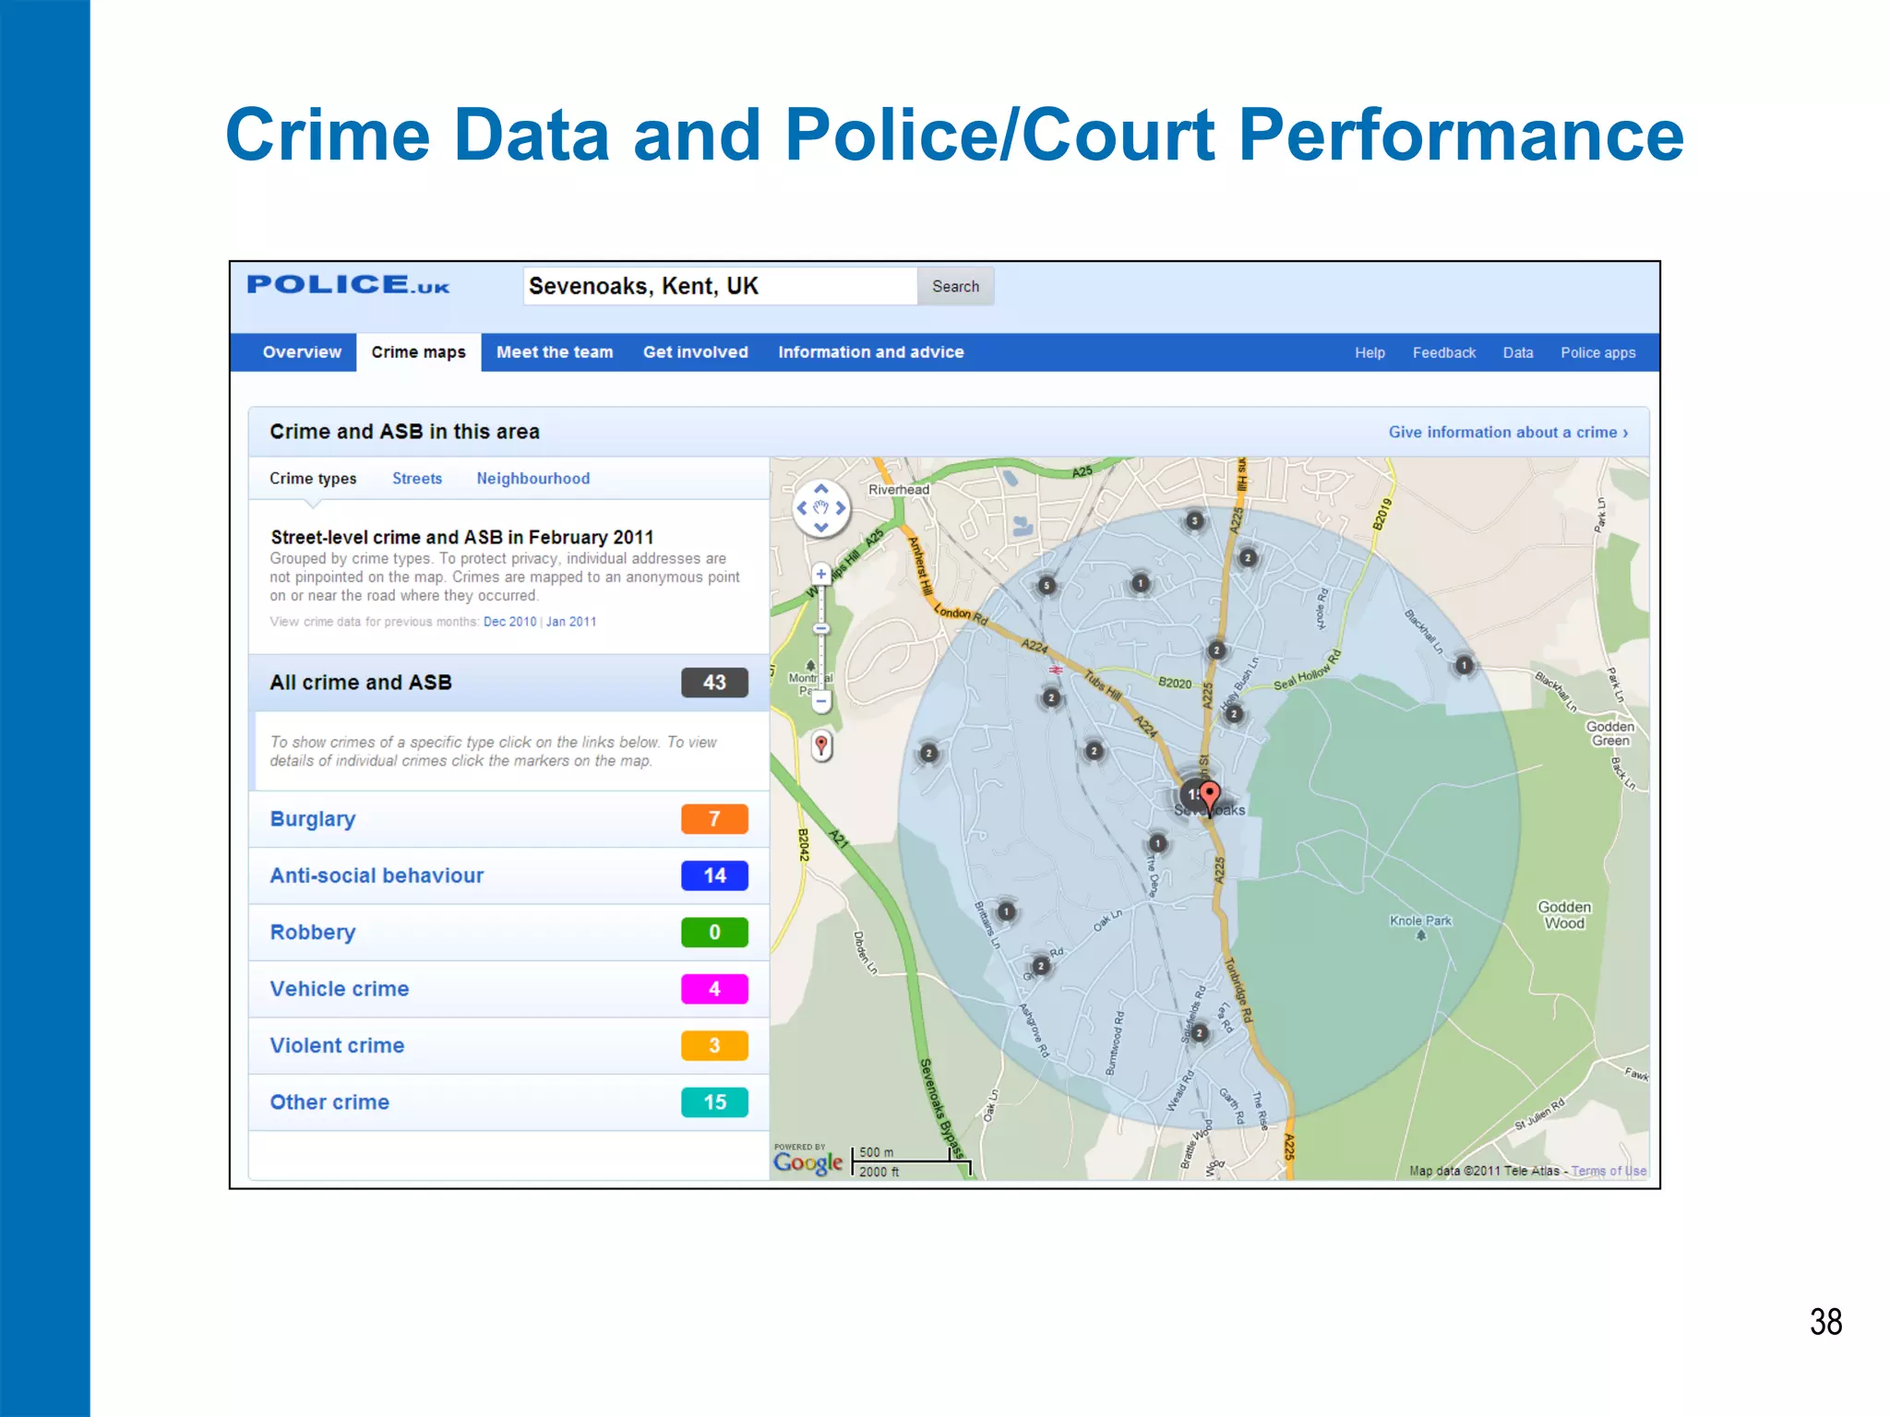Click the railway station symbol near Tubs Hill
Viewport: 1890px width, 1417px height.
coord(1056,670)
